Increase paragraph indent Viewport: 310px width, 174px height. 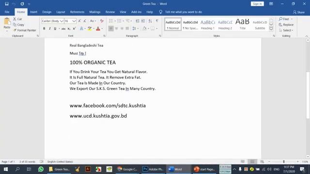click(x=143, y=21)
